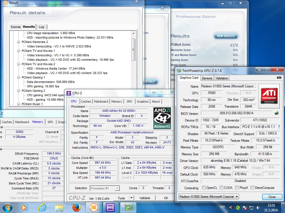The width and height of the screenshot is (285, 213).
Task: Click the volume speaker tray icon
Action: point(258,208)
